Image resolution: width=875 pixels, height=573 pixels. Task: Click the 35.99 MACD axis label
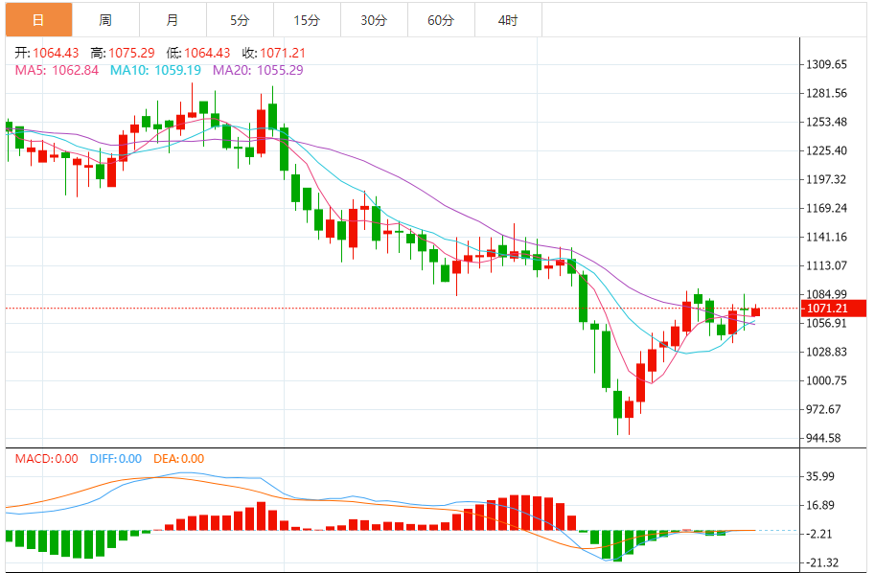(x=820, y=476)
